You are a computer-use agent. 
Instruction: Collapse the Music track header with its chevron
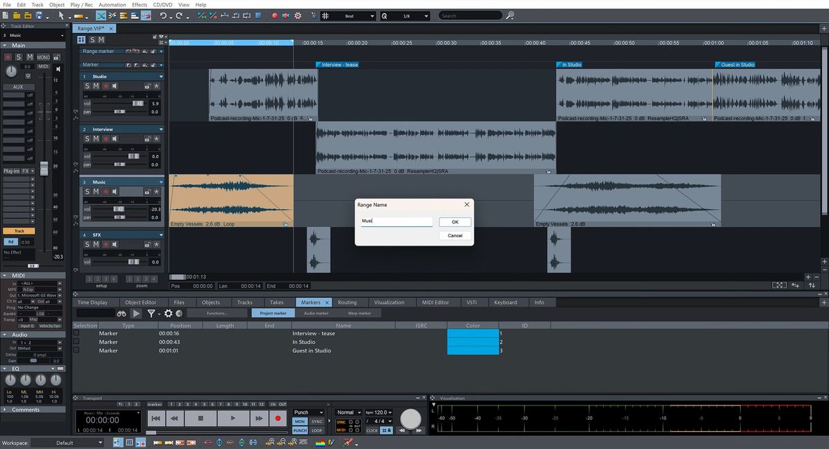coord(161,182)
